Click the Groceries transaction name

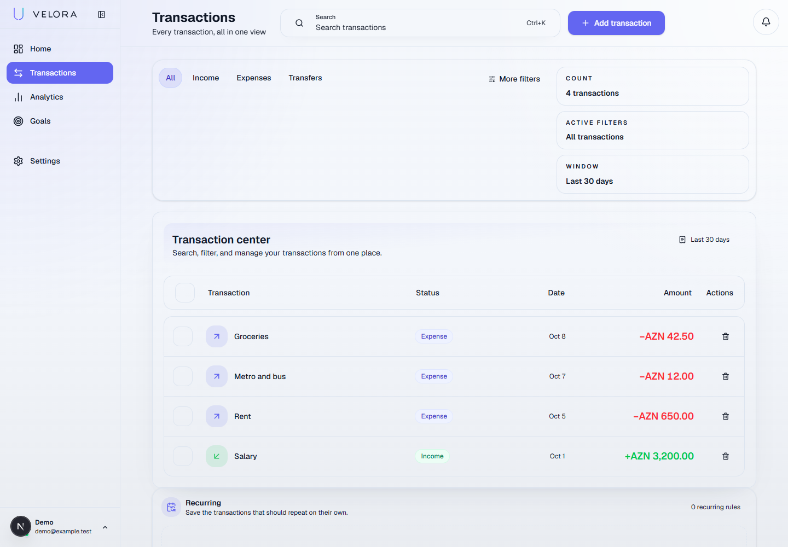click(x=251, y=336)
